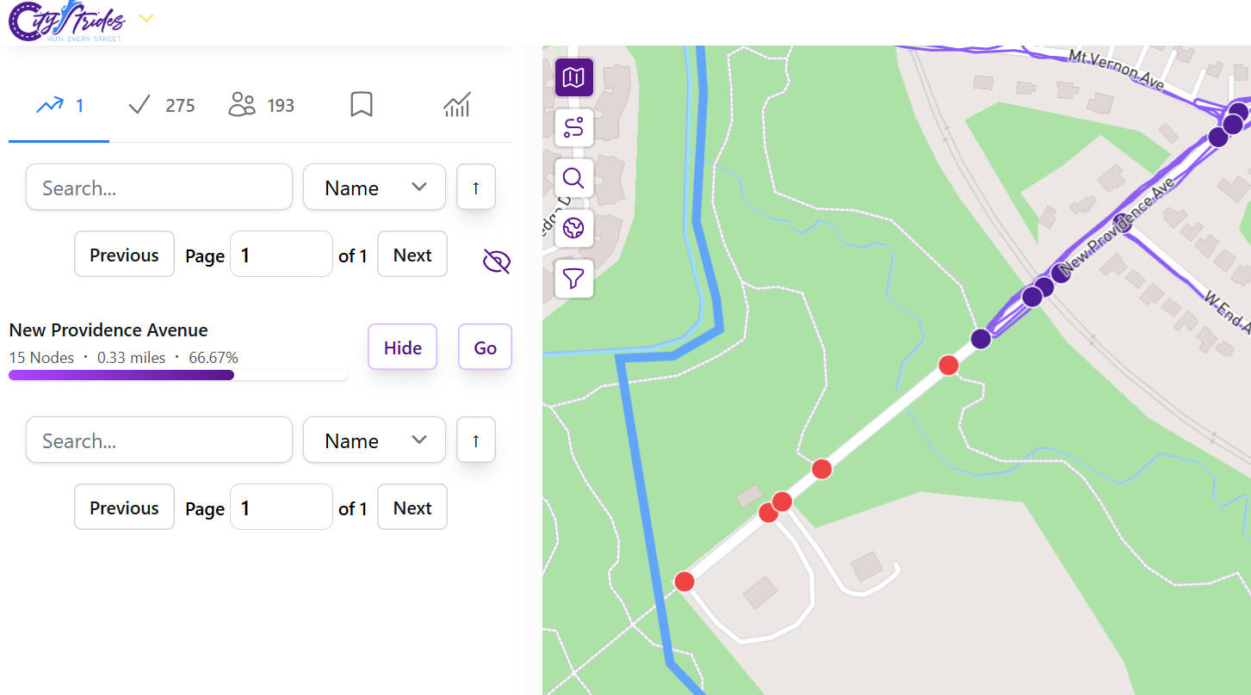This screenshot has width=1251, height=695.
Task: Click Go for New Providence Avenue
Action: coord(485,347)
